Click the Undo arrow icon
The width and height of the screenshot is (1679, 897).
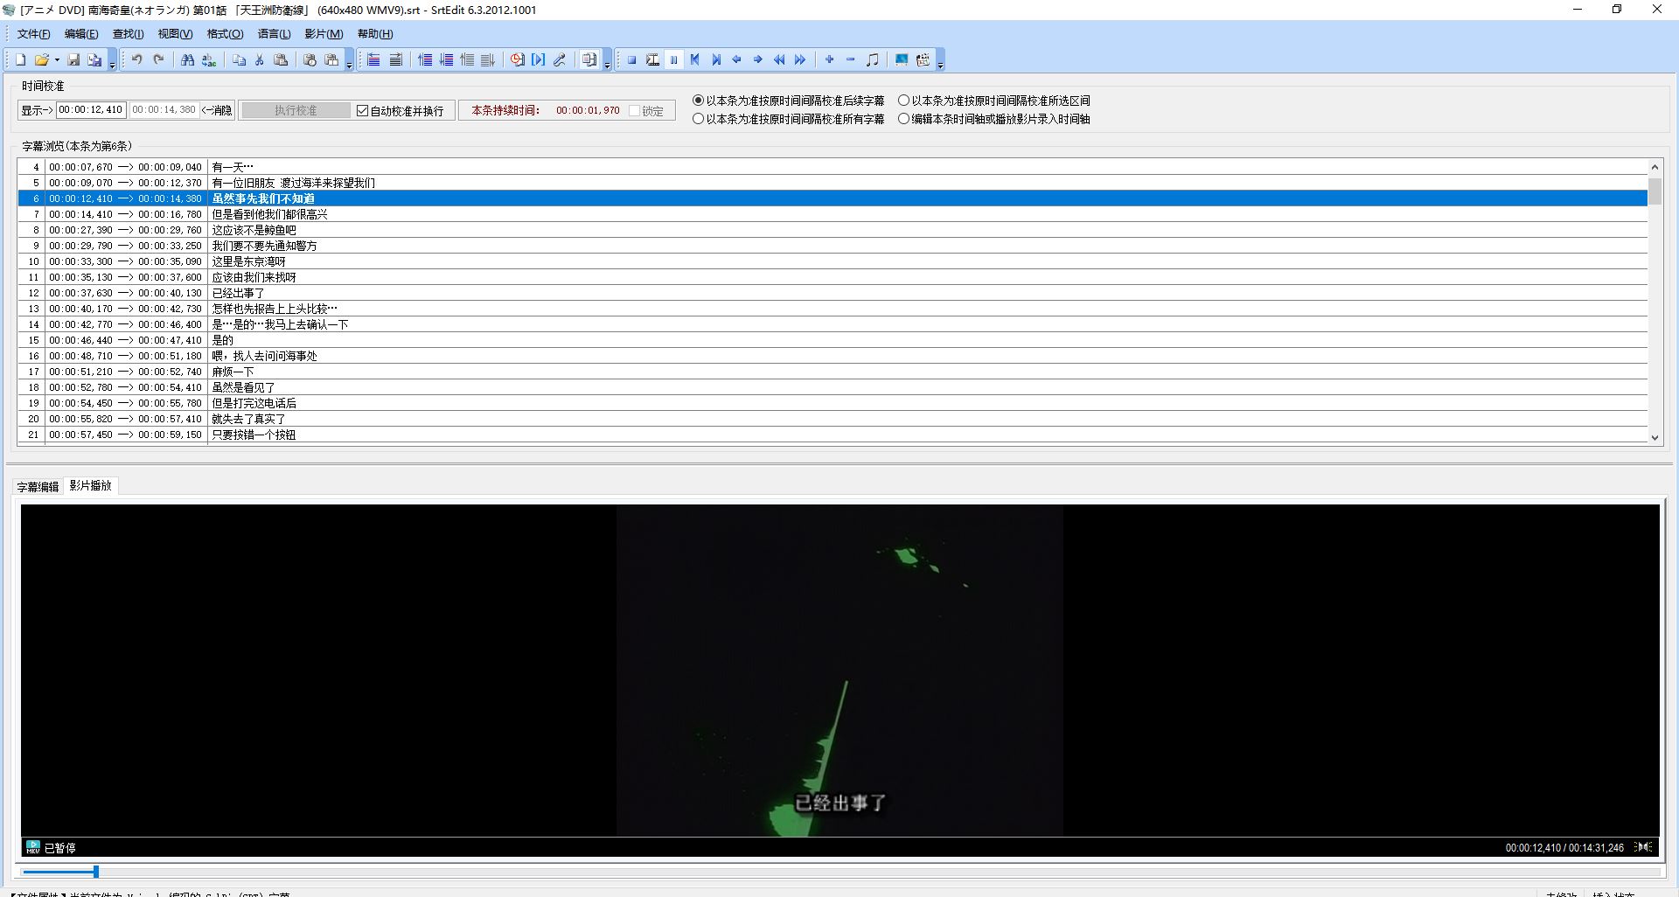(137, 59)
